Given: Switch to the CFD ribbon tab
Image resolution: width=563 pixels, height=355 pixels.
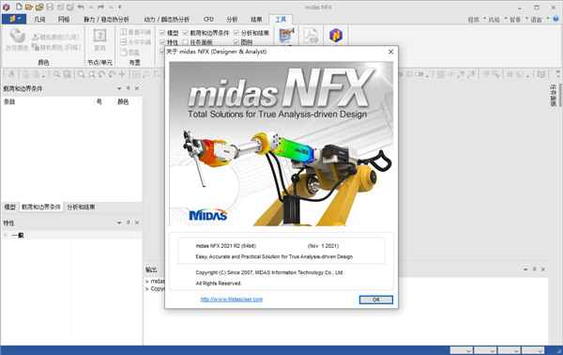Looking at the screenshot, I should (208, 20).
